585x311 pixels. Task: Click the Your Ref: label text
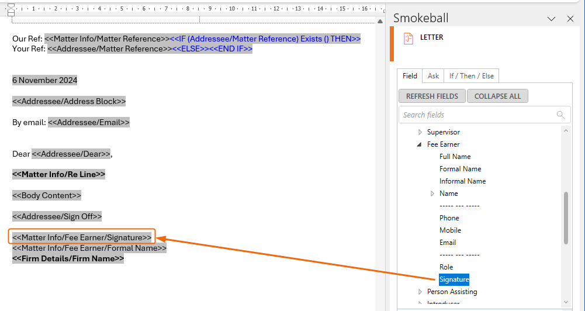tap(29, 49)
